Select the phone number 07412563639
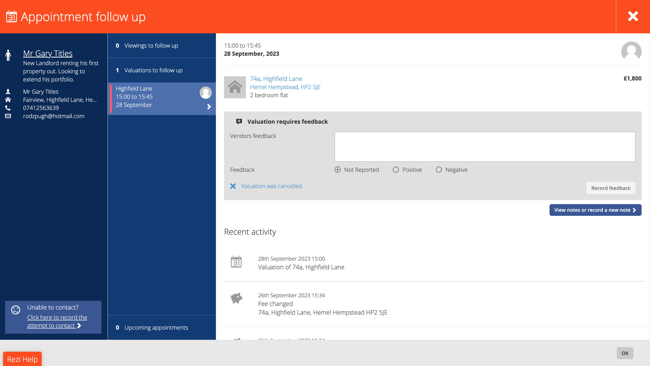650x366 pixels. click(41, 108)
